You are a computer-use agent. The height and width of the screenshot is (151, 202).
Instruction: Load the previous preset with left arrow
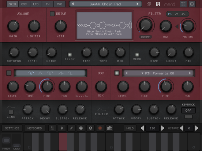click(x=73, y=4)
